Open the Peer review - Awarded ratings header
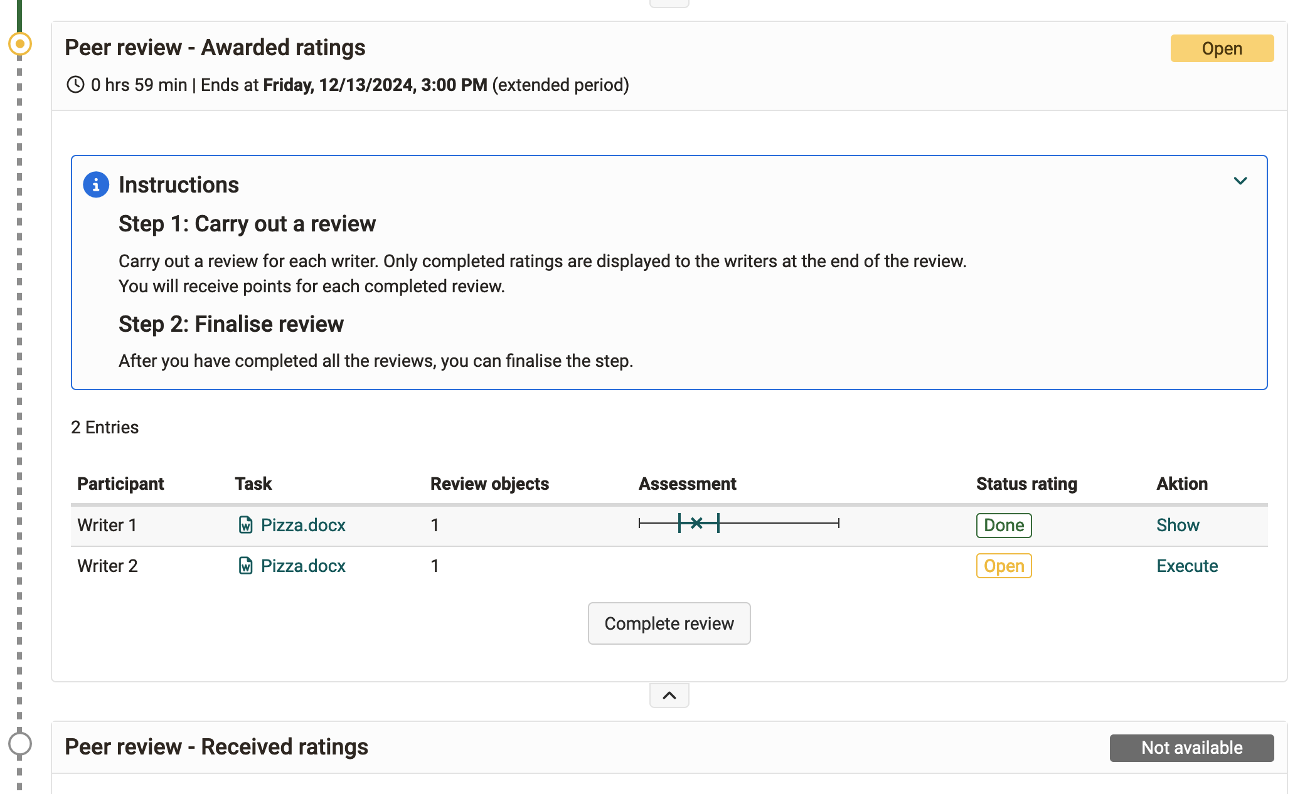Viewport: 1305px width, 794px height. click(216, 47)
